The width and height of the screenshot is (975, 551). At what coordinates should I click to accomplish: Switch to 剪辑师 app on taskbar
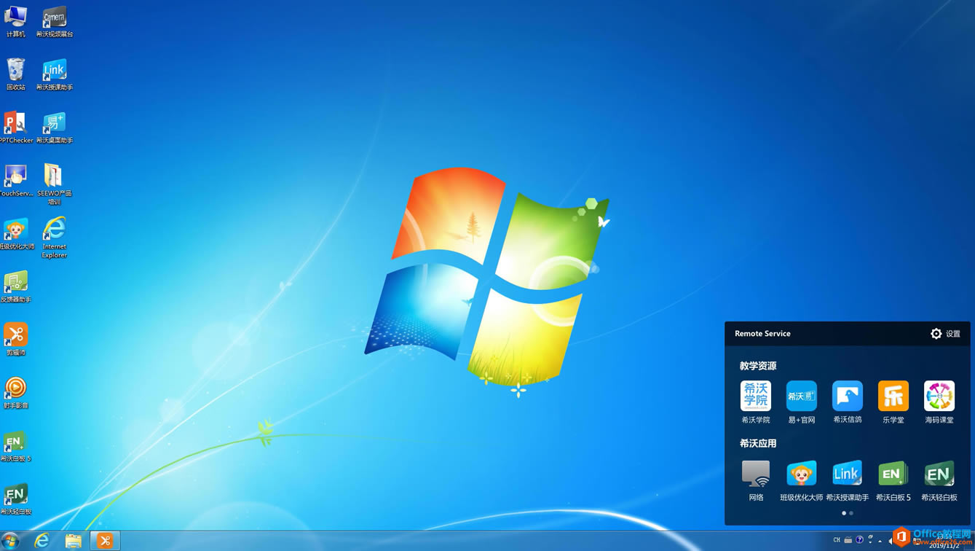pyautogui.click(x=105, y=541)
